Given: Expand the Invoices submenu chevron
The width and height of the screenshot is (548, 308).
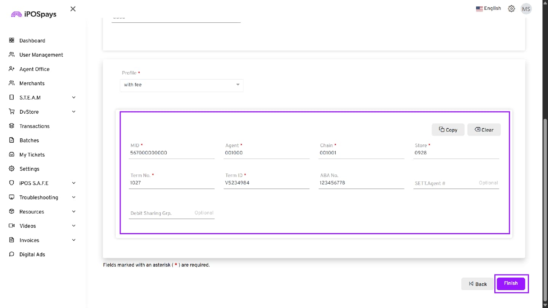Looking at the screenshot, I should pos(74,240).
